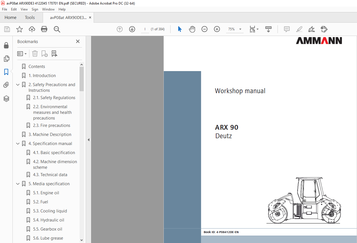357x243 pixels.
Task: Open the Help menu
Action: click(62, 9)
